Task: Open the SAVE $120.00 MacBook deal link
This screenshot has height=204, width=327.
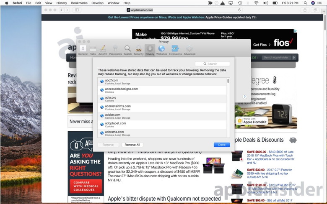Action: (272, 189)
